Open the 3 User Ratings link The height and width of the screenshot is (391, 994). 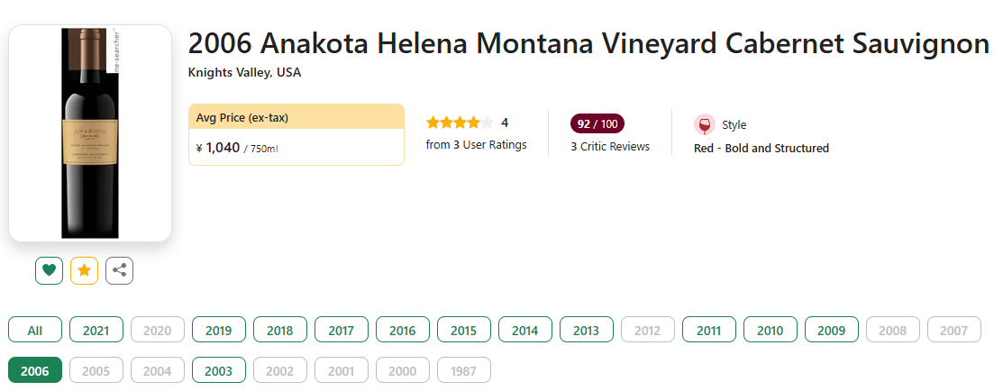point(476,144)
